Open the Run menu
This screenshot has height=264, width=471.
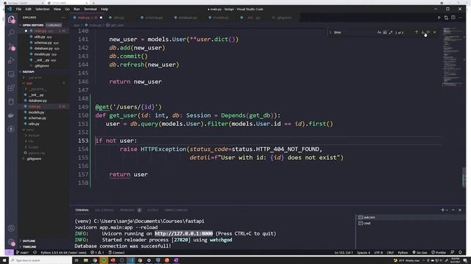tap(77, 9)
